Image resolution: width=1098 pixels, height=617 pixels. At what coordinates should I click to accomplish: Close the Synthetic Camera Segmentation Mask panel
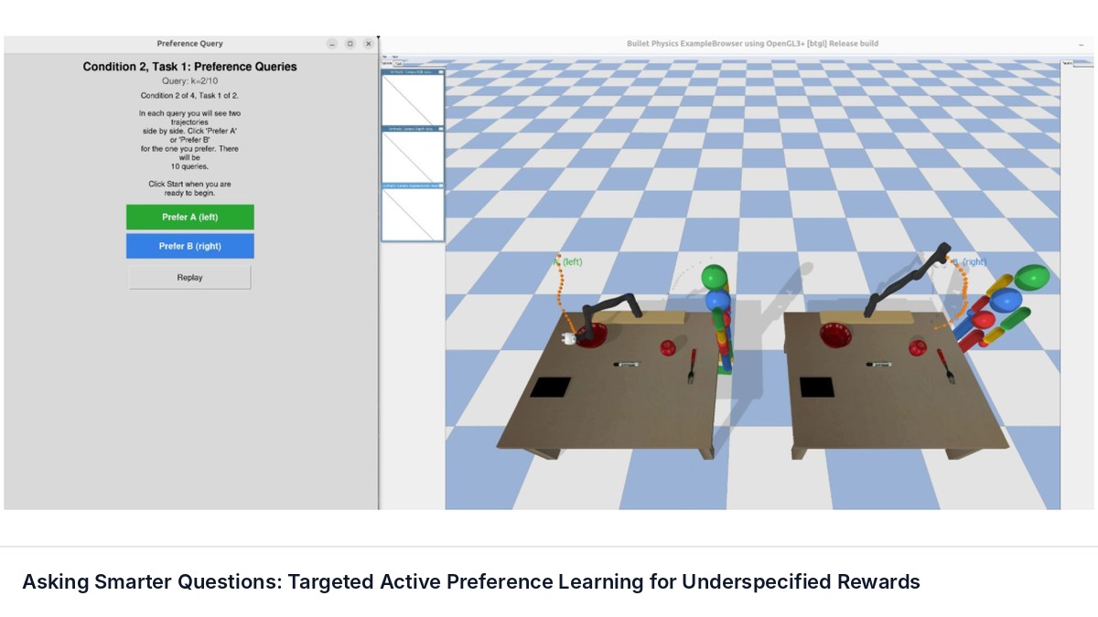coord(441,186)
